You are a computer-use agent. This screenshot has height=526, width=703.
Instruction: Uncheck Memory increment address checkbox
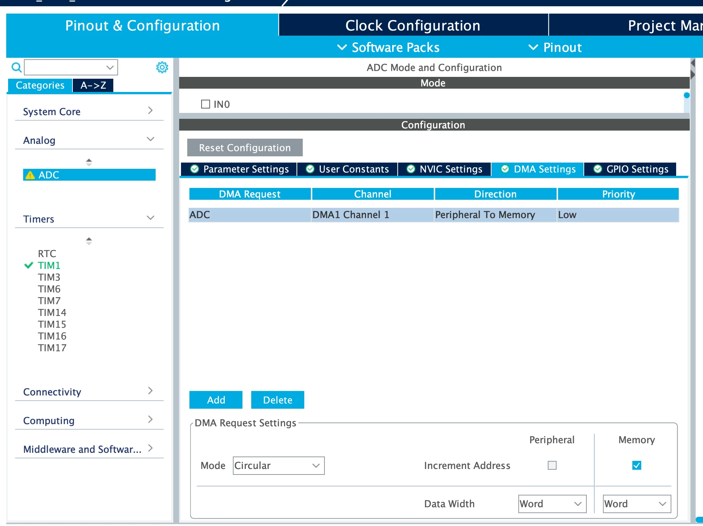pyautogui.click(x=637, y=465)
